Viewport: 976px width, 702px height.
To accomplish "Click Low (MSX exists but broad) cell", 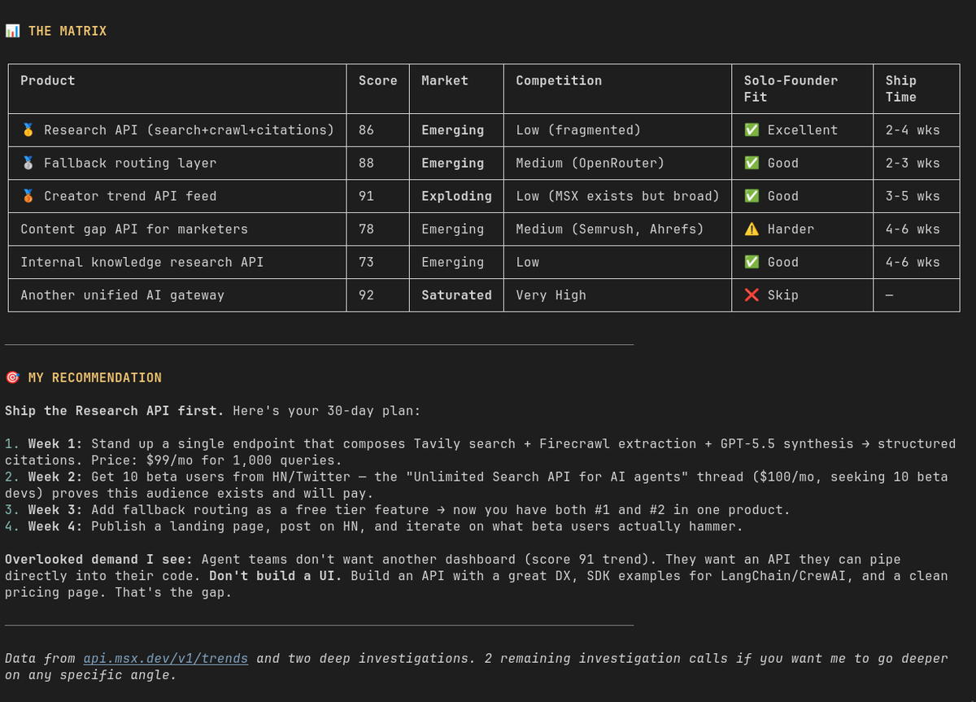I will coord(617,196).
